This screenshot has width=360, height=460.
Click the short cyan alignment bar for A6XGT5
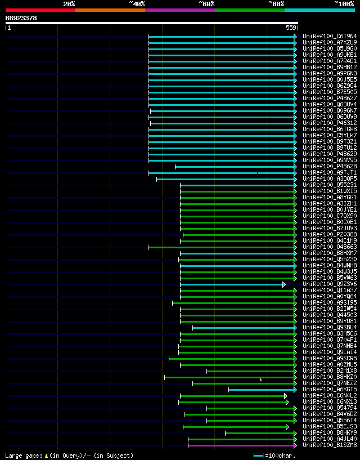click(x=262, y=390)
